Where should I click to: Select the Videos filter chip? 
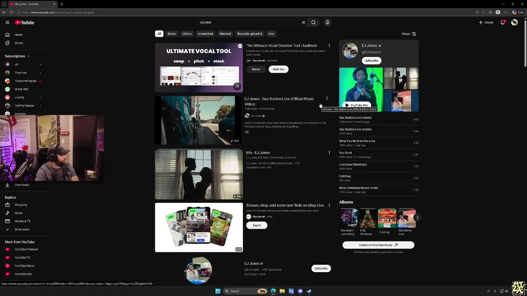pyautogui.click(x=187, y=34)
